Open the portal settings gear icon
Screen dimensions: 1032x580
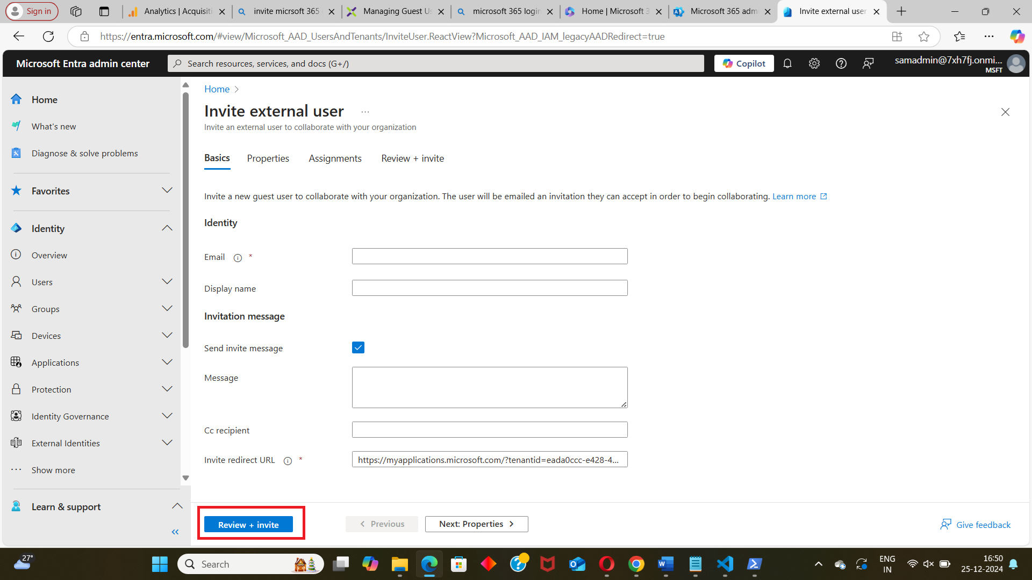click(x=814, y=63)
